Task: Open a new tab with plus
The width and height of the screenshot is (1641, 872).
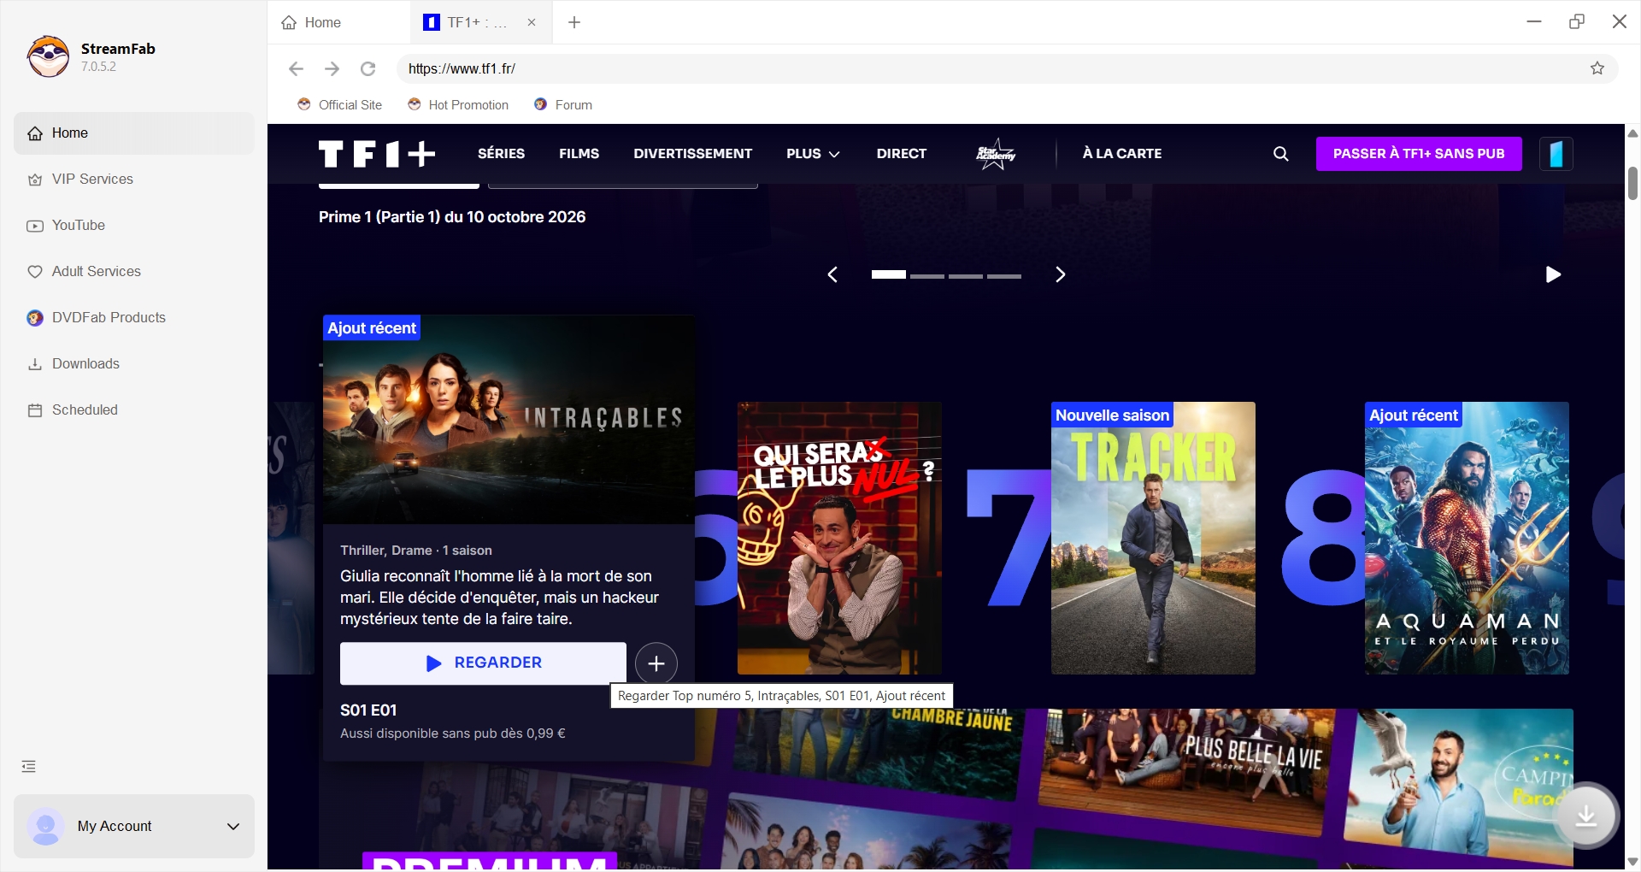Action: point(574,22)
